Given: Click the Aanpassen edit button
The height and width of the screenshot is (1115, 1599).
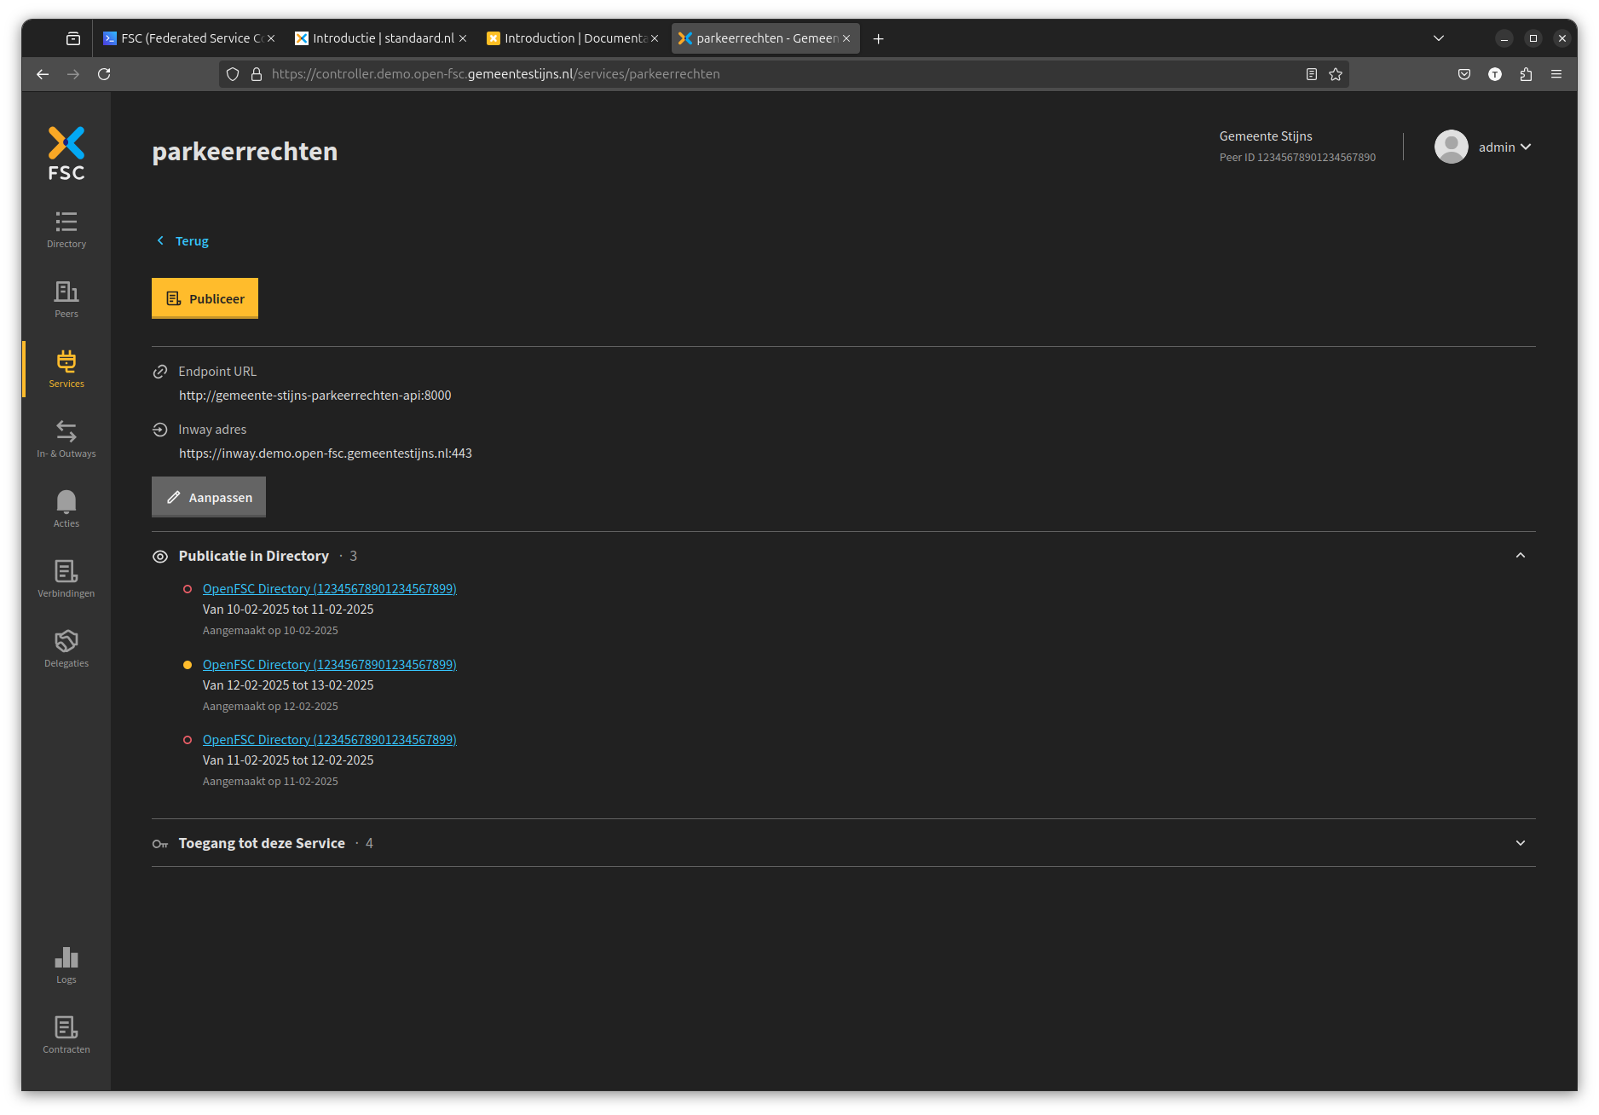Looking at the screenshot, I should [x=209, y=497].
